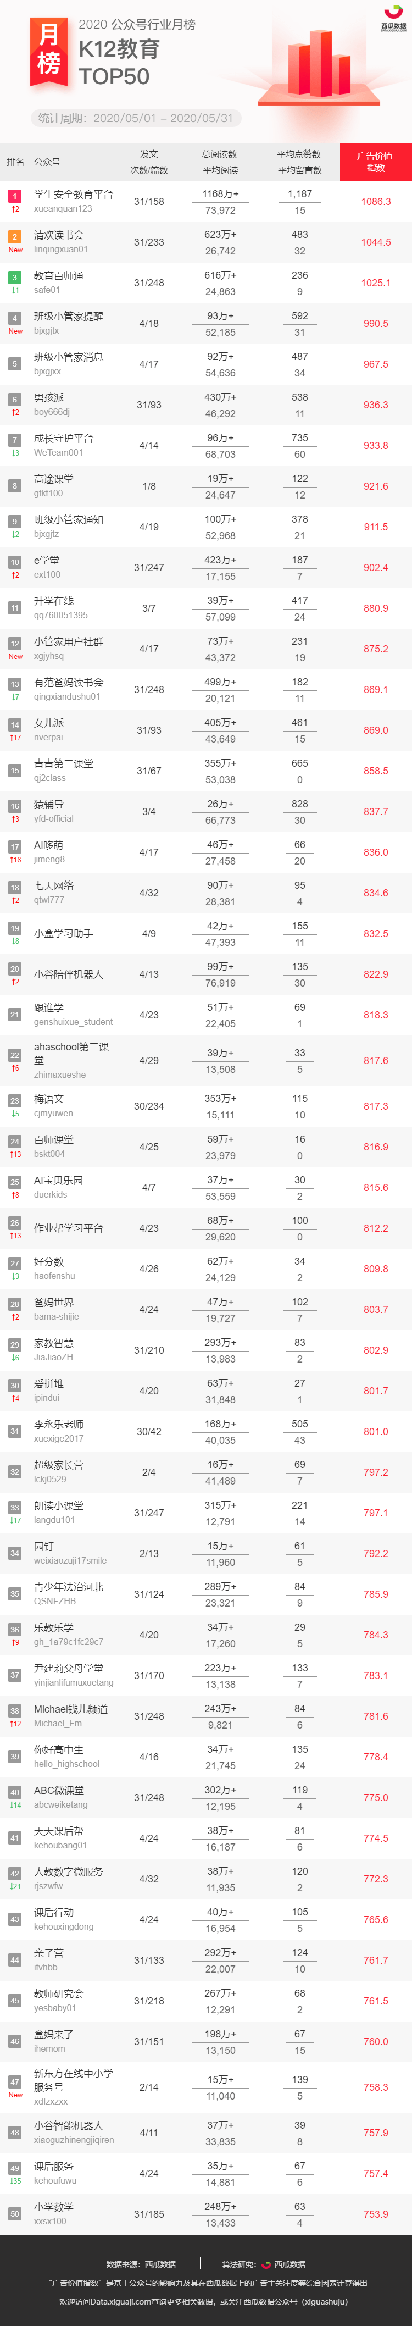
Task: Click the 西瓜数据 logo at top right
Action: click(x=393, y=18)
